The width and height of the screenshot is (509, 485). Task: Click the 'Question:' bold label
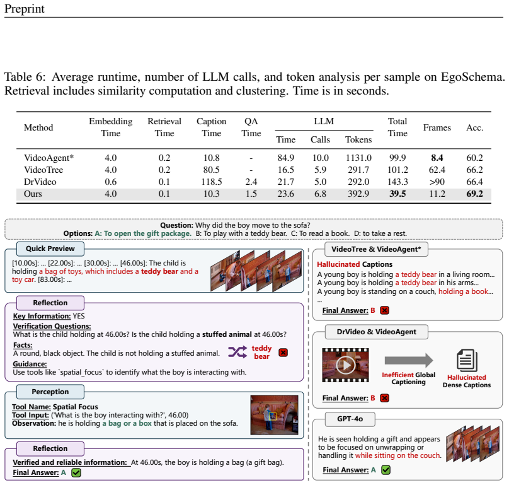point(177,225)
